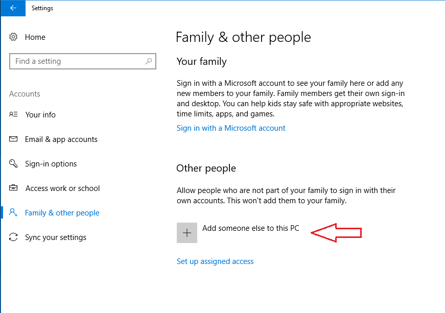The image size is (445, 313).
Task: Click the Sync your settings arrows icon
Action: point(13,237)
